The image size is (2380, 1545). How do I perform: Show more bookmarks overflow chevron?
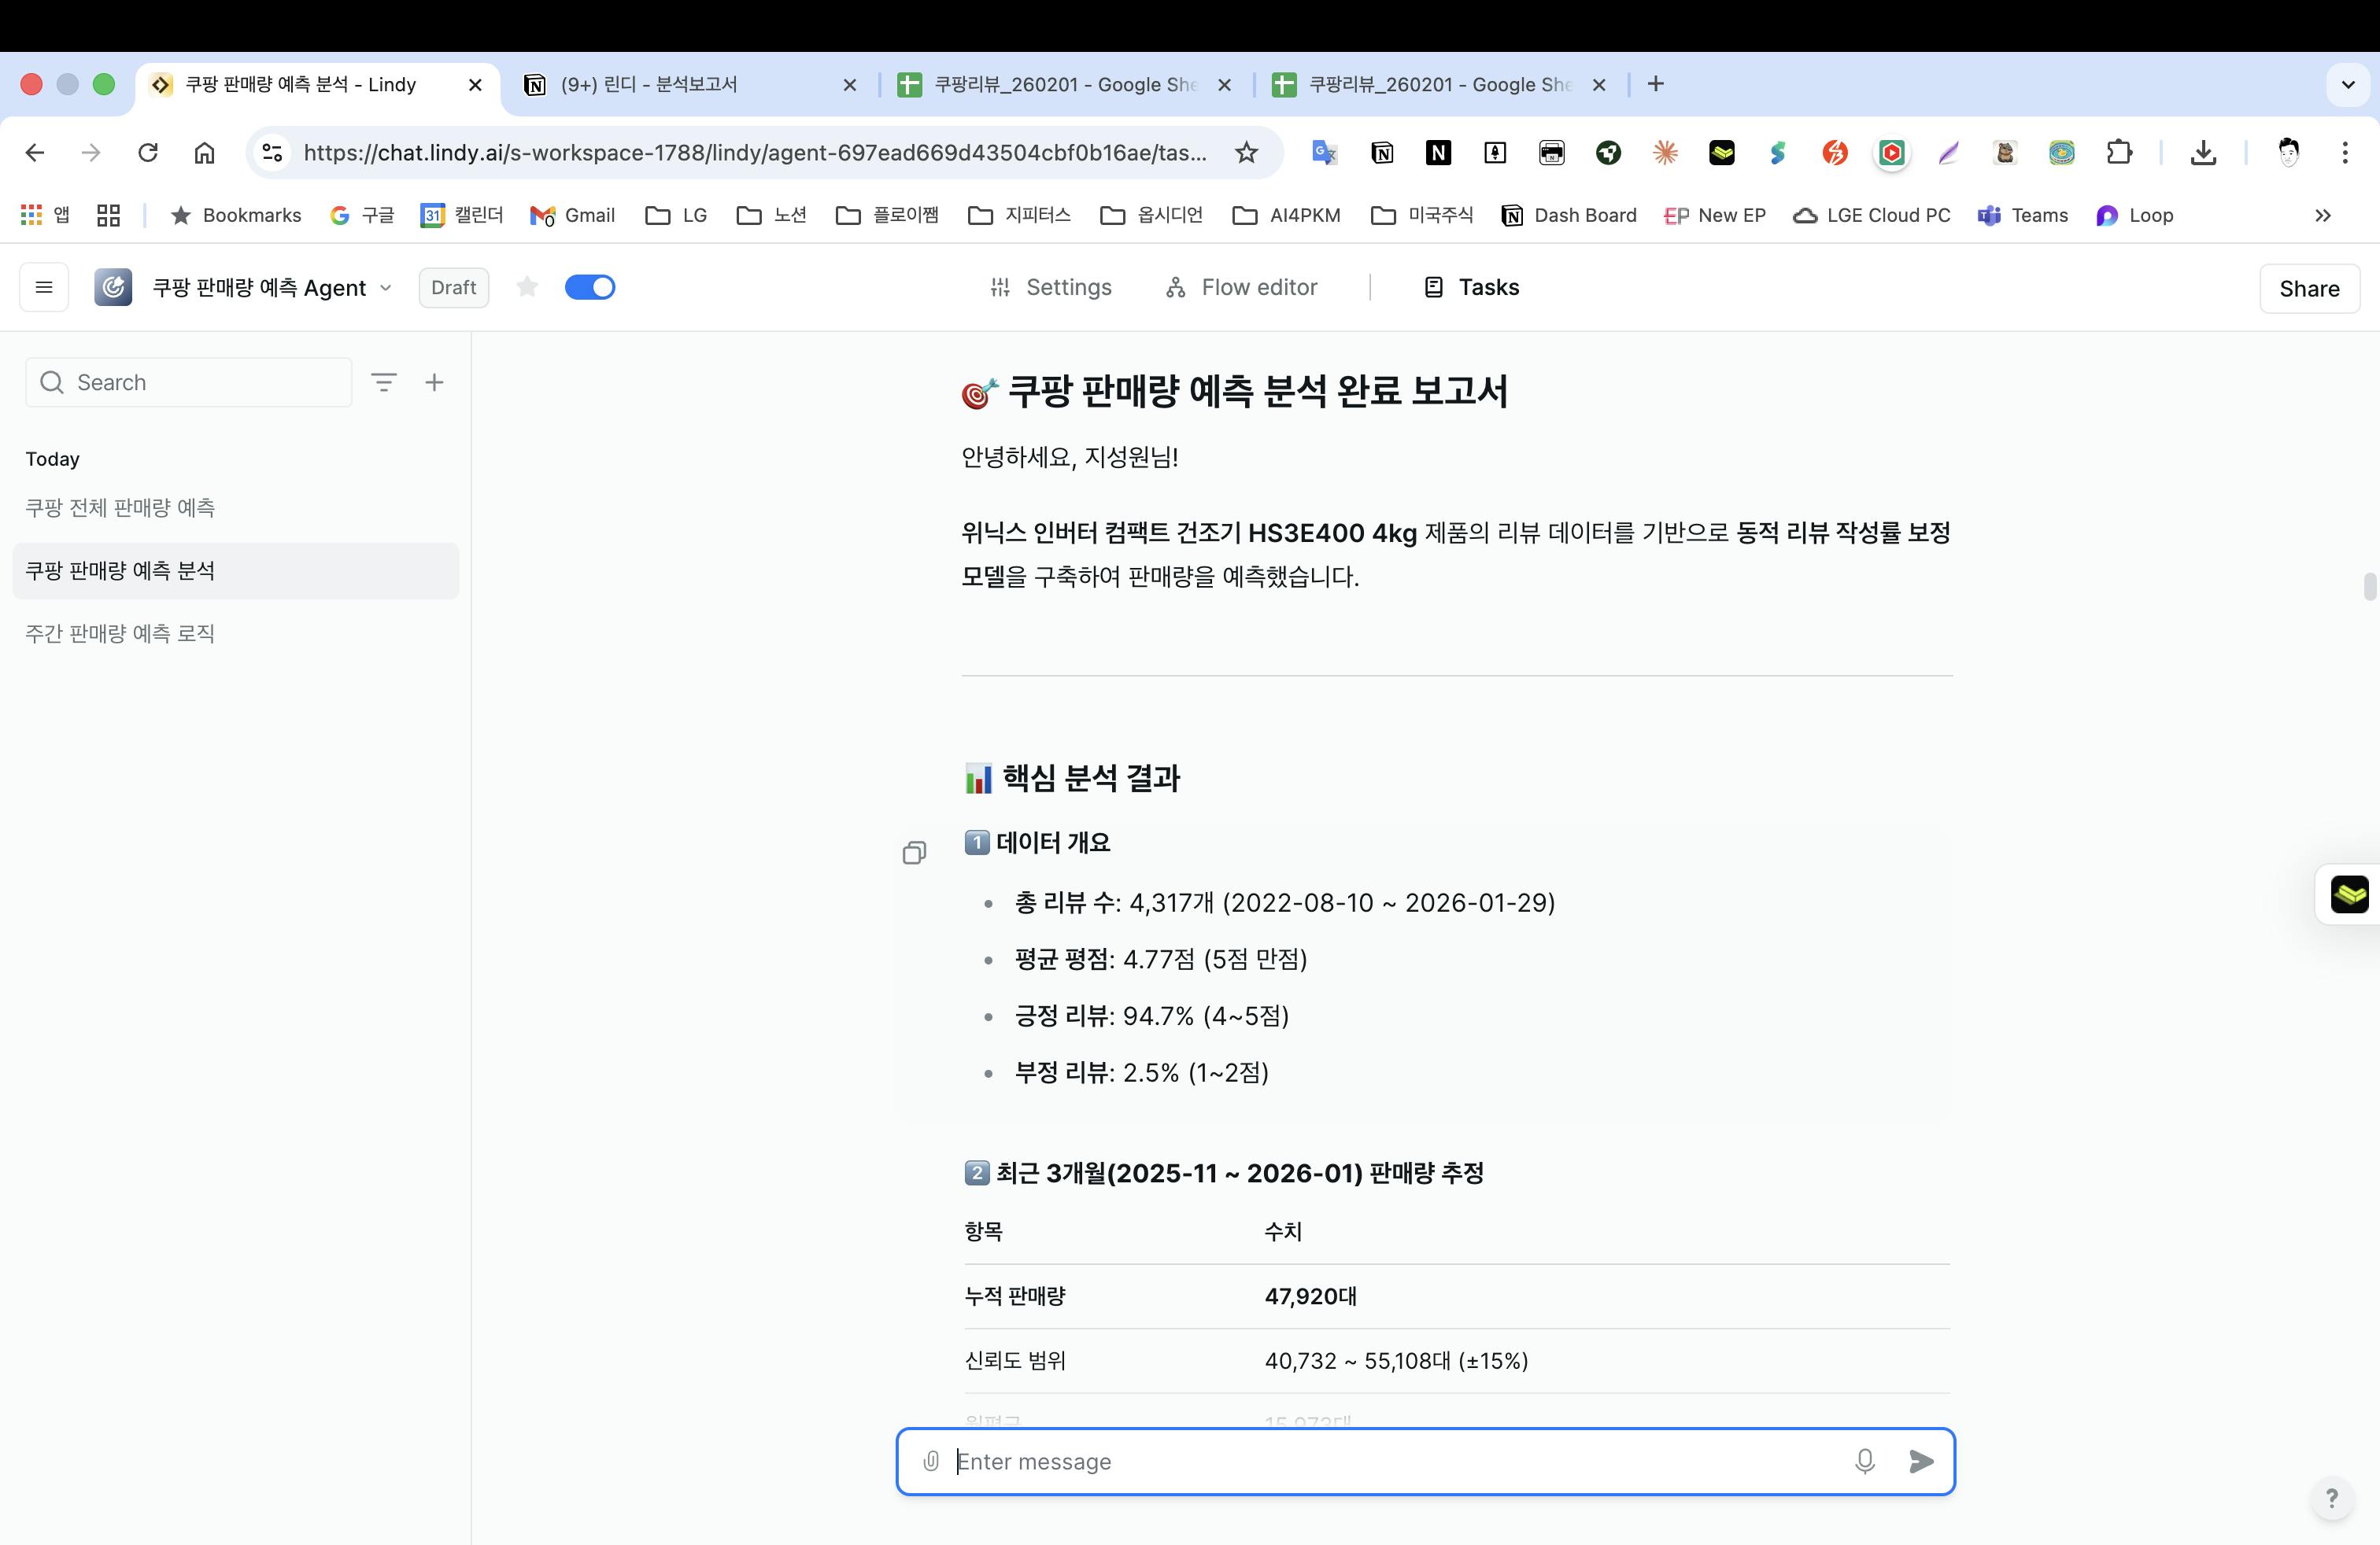[2322, 215]
